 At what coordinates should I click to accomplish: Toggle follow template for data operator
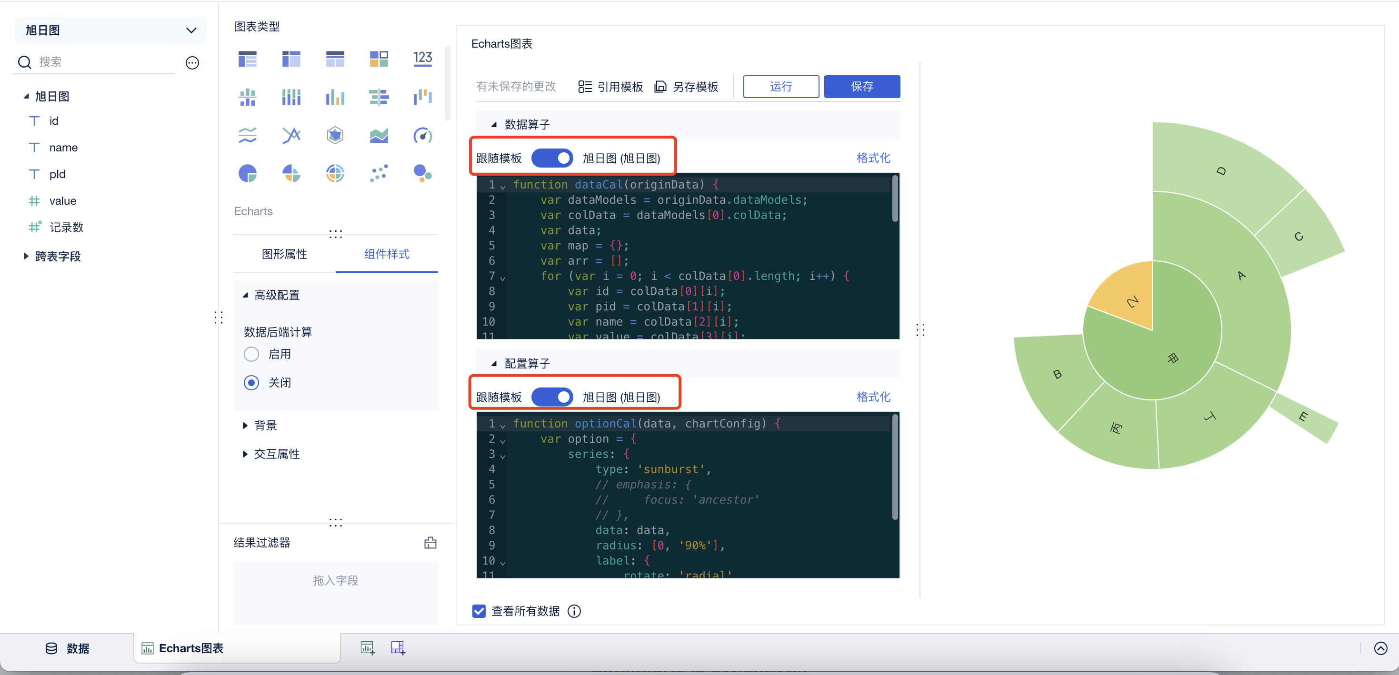pos(552,158)
